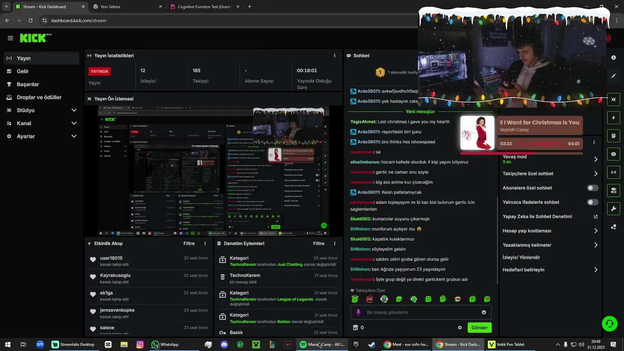This screenshot has width=624, height=351.
Task: Open the tab search dropdown in the browser
Action: 6,7
